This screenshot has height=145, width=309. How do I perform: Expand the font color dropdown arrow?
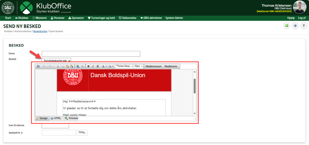[106, 66]
